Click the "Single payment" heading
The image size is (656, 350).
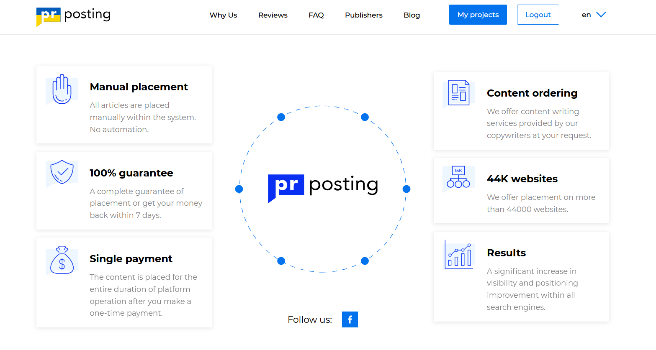tap(131, 259)
